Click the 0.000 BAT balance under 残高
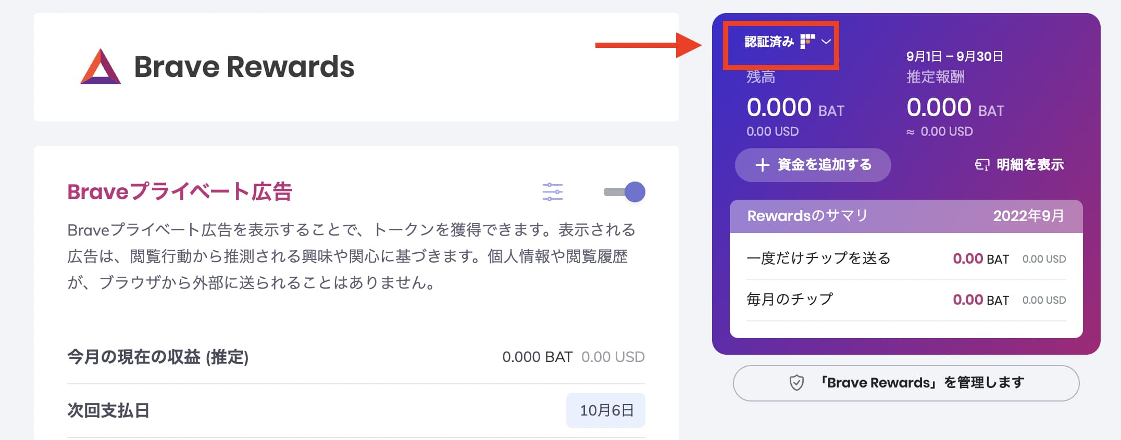 click(795, 108)
